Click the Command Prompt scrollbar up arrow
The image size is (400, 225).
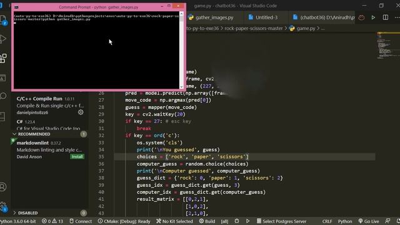pos(181,14)
